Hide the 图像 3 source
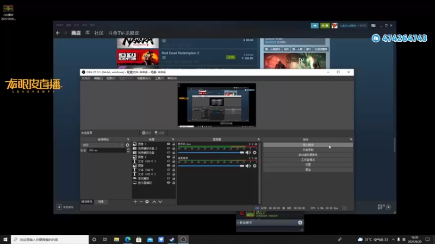 pyautogui.click(x=169, y=144)
